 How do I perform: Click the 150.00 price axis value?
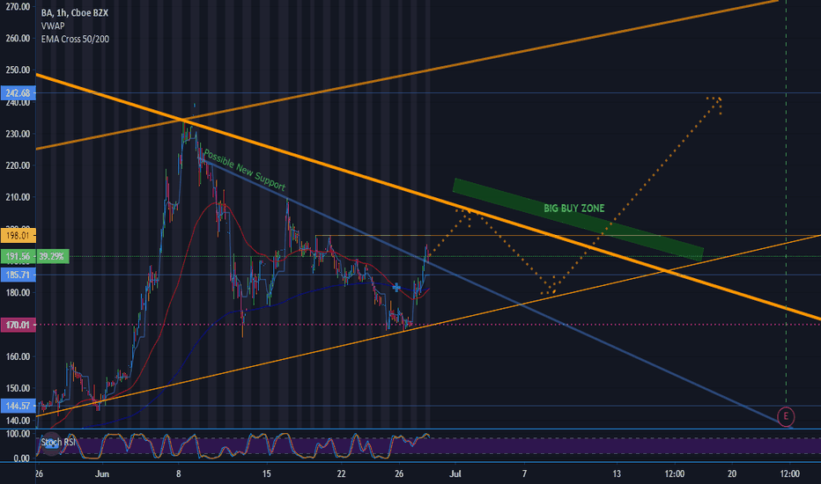click(x=18, y=388)
